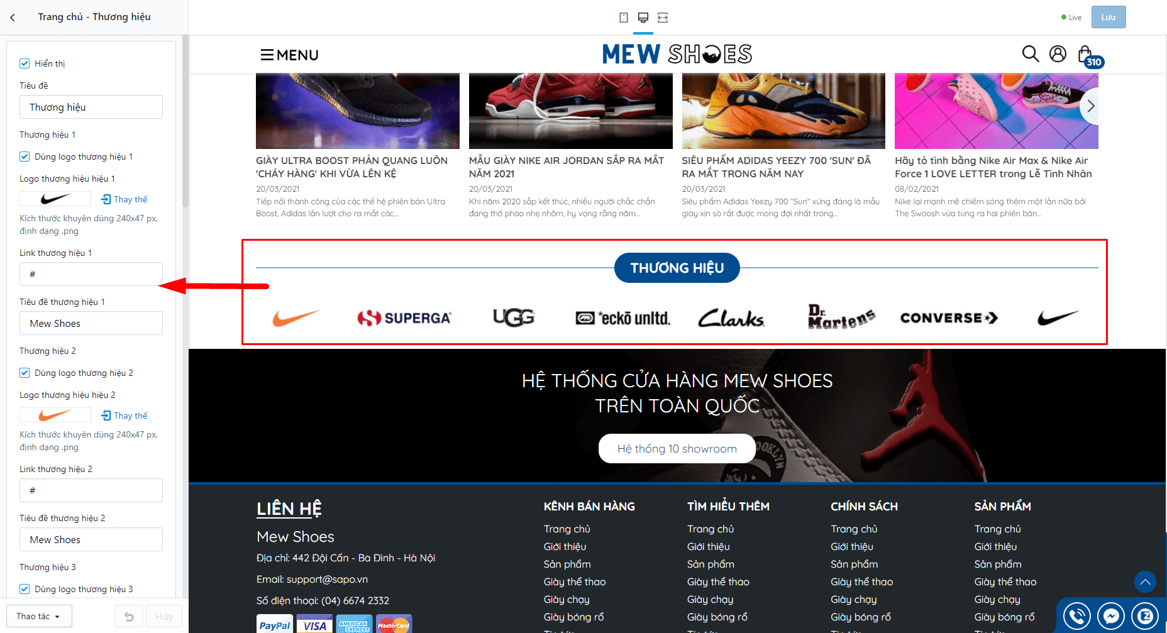Screen dimensions: 1167x633
Task: Click the UGG brand logo
Action: click(x=514, y=318)
